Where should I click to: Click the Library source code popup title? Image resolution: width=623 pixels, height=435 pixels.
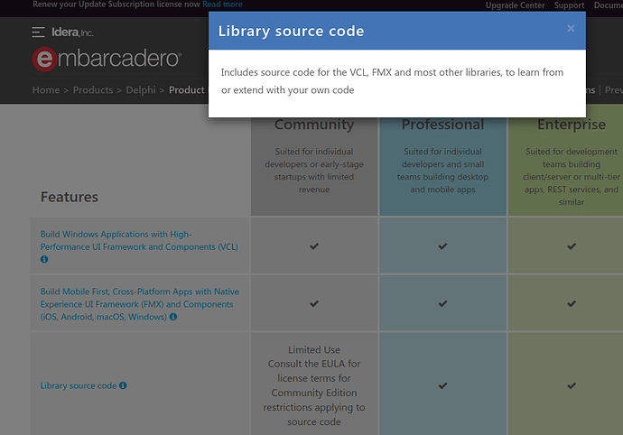[x=291, y=31]
